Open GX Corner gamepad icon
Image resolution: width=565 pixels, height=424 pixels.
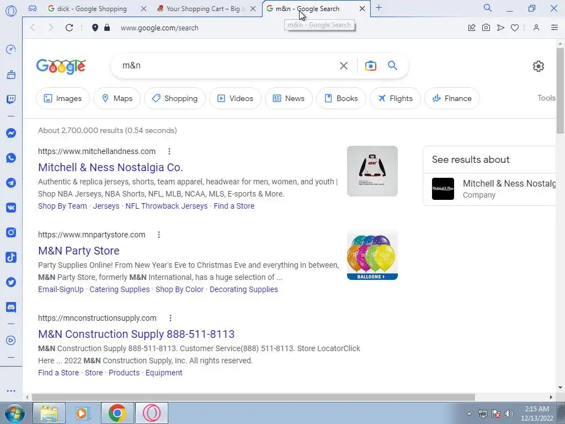pos(33,8)
